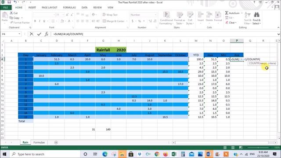Switch to the REVIEW ribbon tab

[97, 7]
